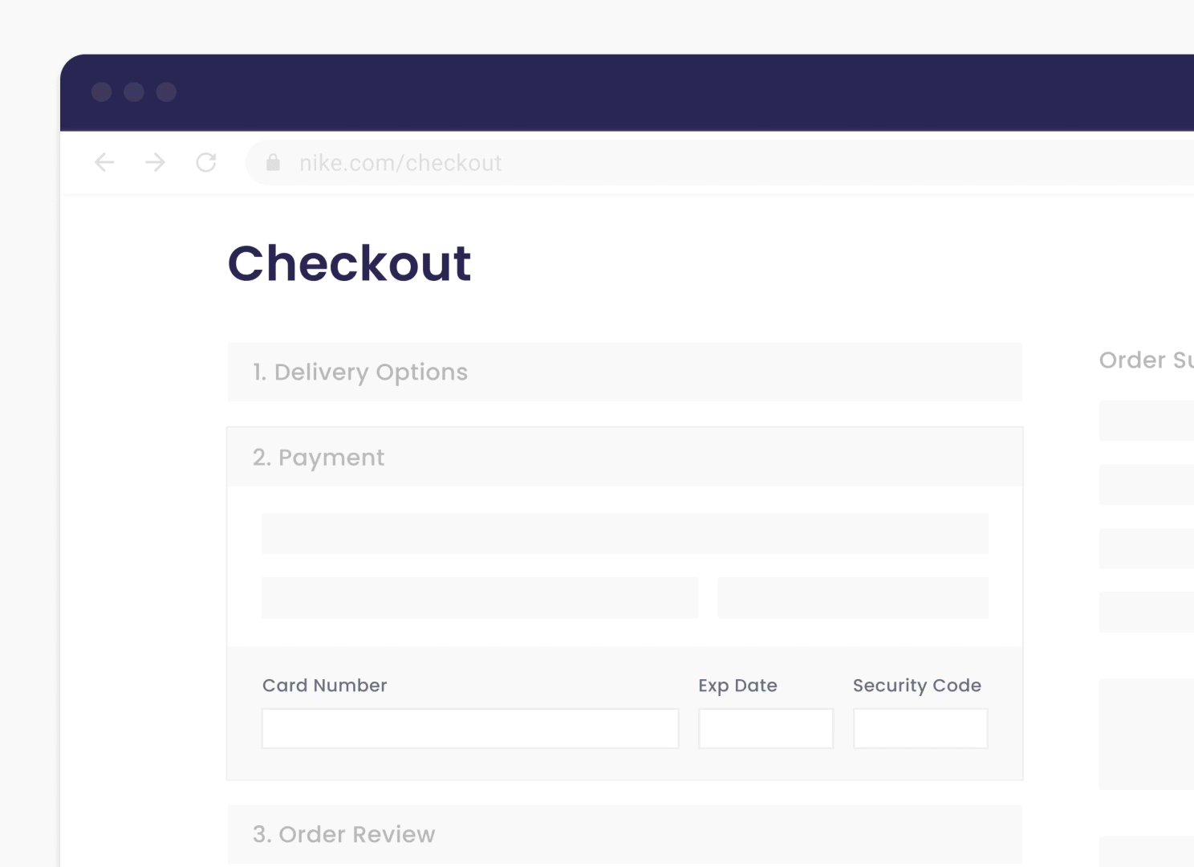Reload the checkout page
The height and width of the screenshot is (867, 1194).
point(206,163)
